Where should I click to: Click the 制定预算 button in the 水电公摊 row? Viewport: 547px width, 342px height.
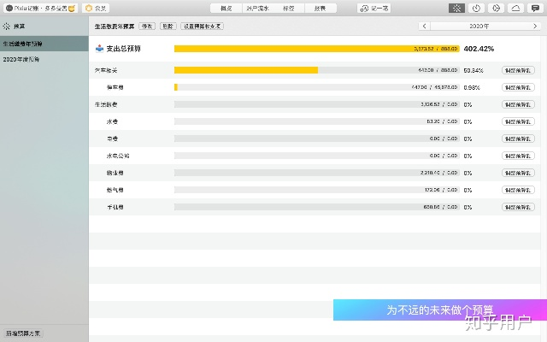pyautogui.click(x=518, y=156)
